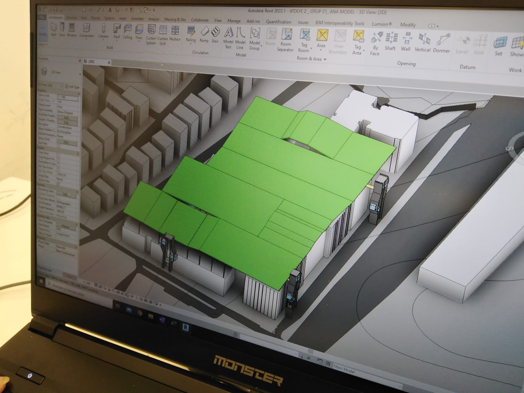Select the Vertical opening tool

[x=422, y=43]
